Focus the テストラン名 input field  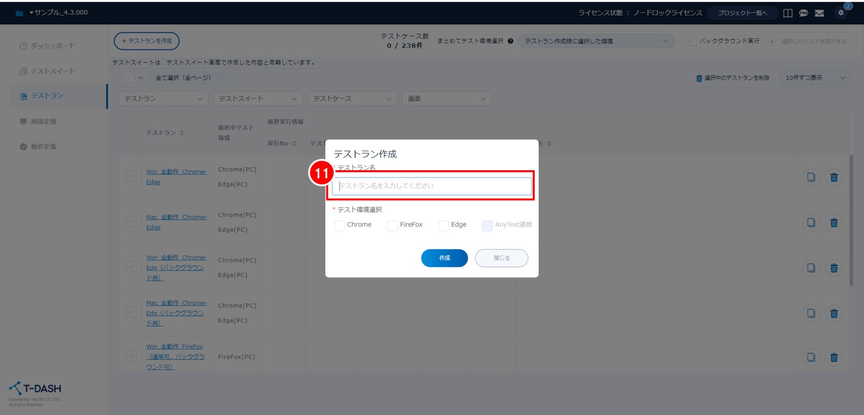click(x=432, y=186)
